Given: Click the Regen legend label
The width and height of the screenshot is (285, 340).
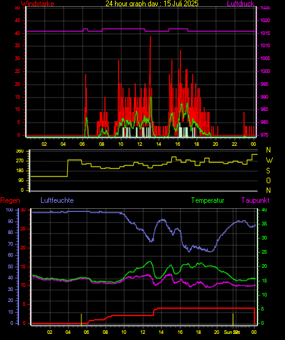Looking at the screenshot, I should (x=10, y=200).
